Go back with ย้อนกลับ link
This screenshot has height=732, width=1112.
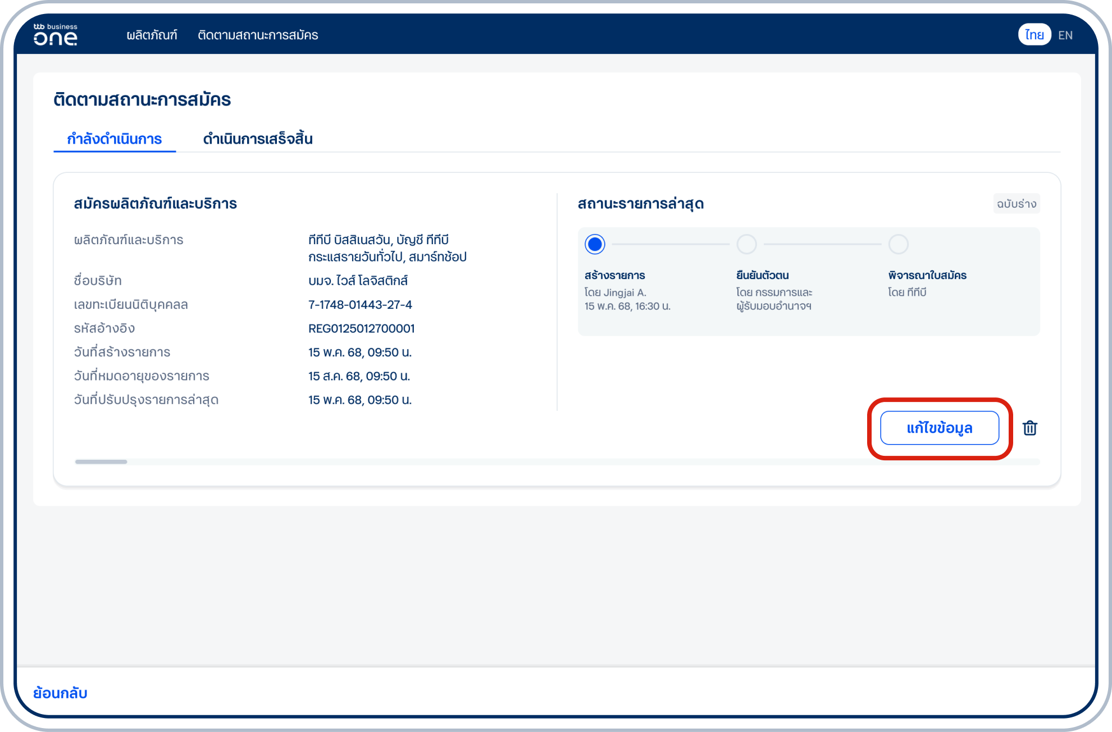(60, 693)
